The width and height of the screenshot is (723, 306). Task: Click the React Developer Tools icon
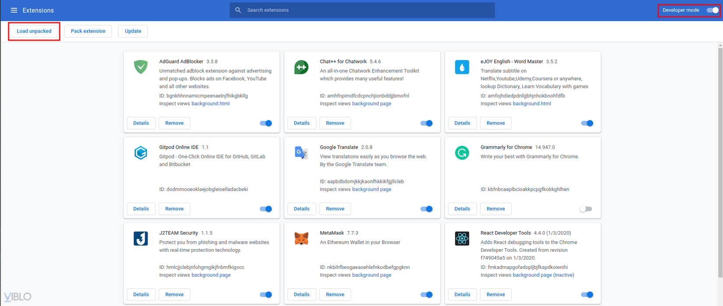point(462,239)
